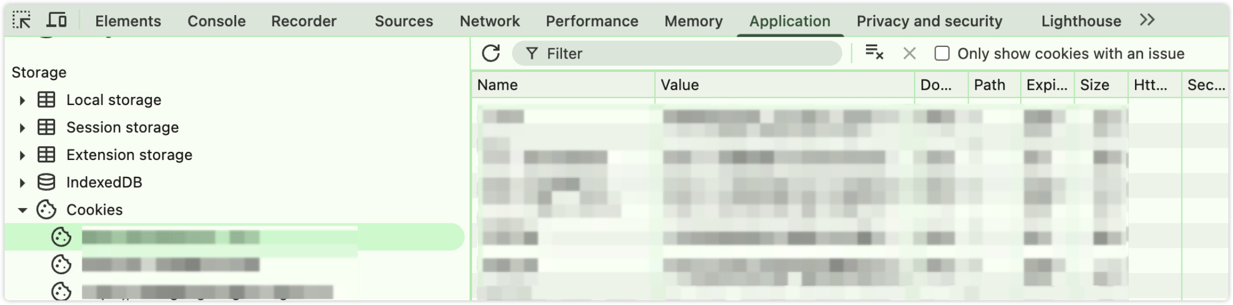This screenshot has width=1233, height=305.
Task: Expand the Session storage tree node
Action: click(x=22, y=128)
